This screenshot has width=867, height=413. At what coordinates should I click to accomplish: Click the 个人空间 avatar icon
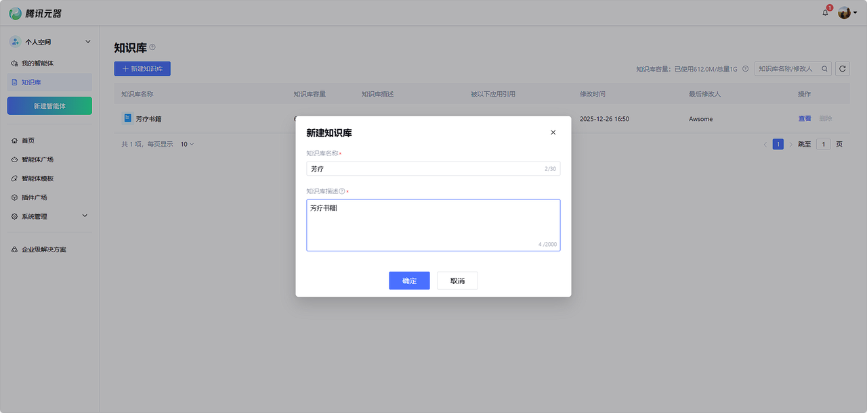pos(15,42)
